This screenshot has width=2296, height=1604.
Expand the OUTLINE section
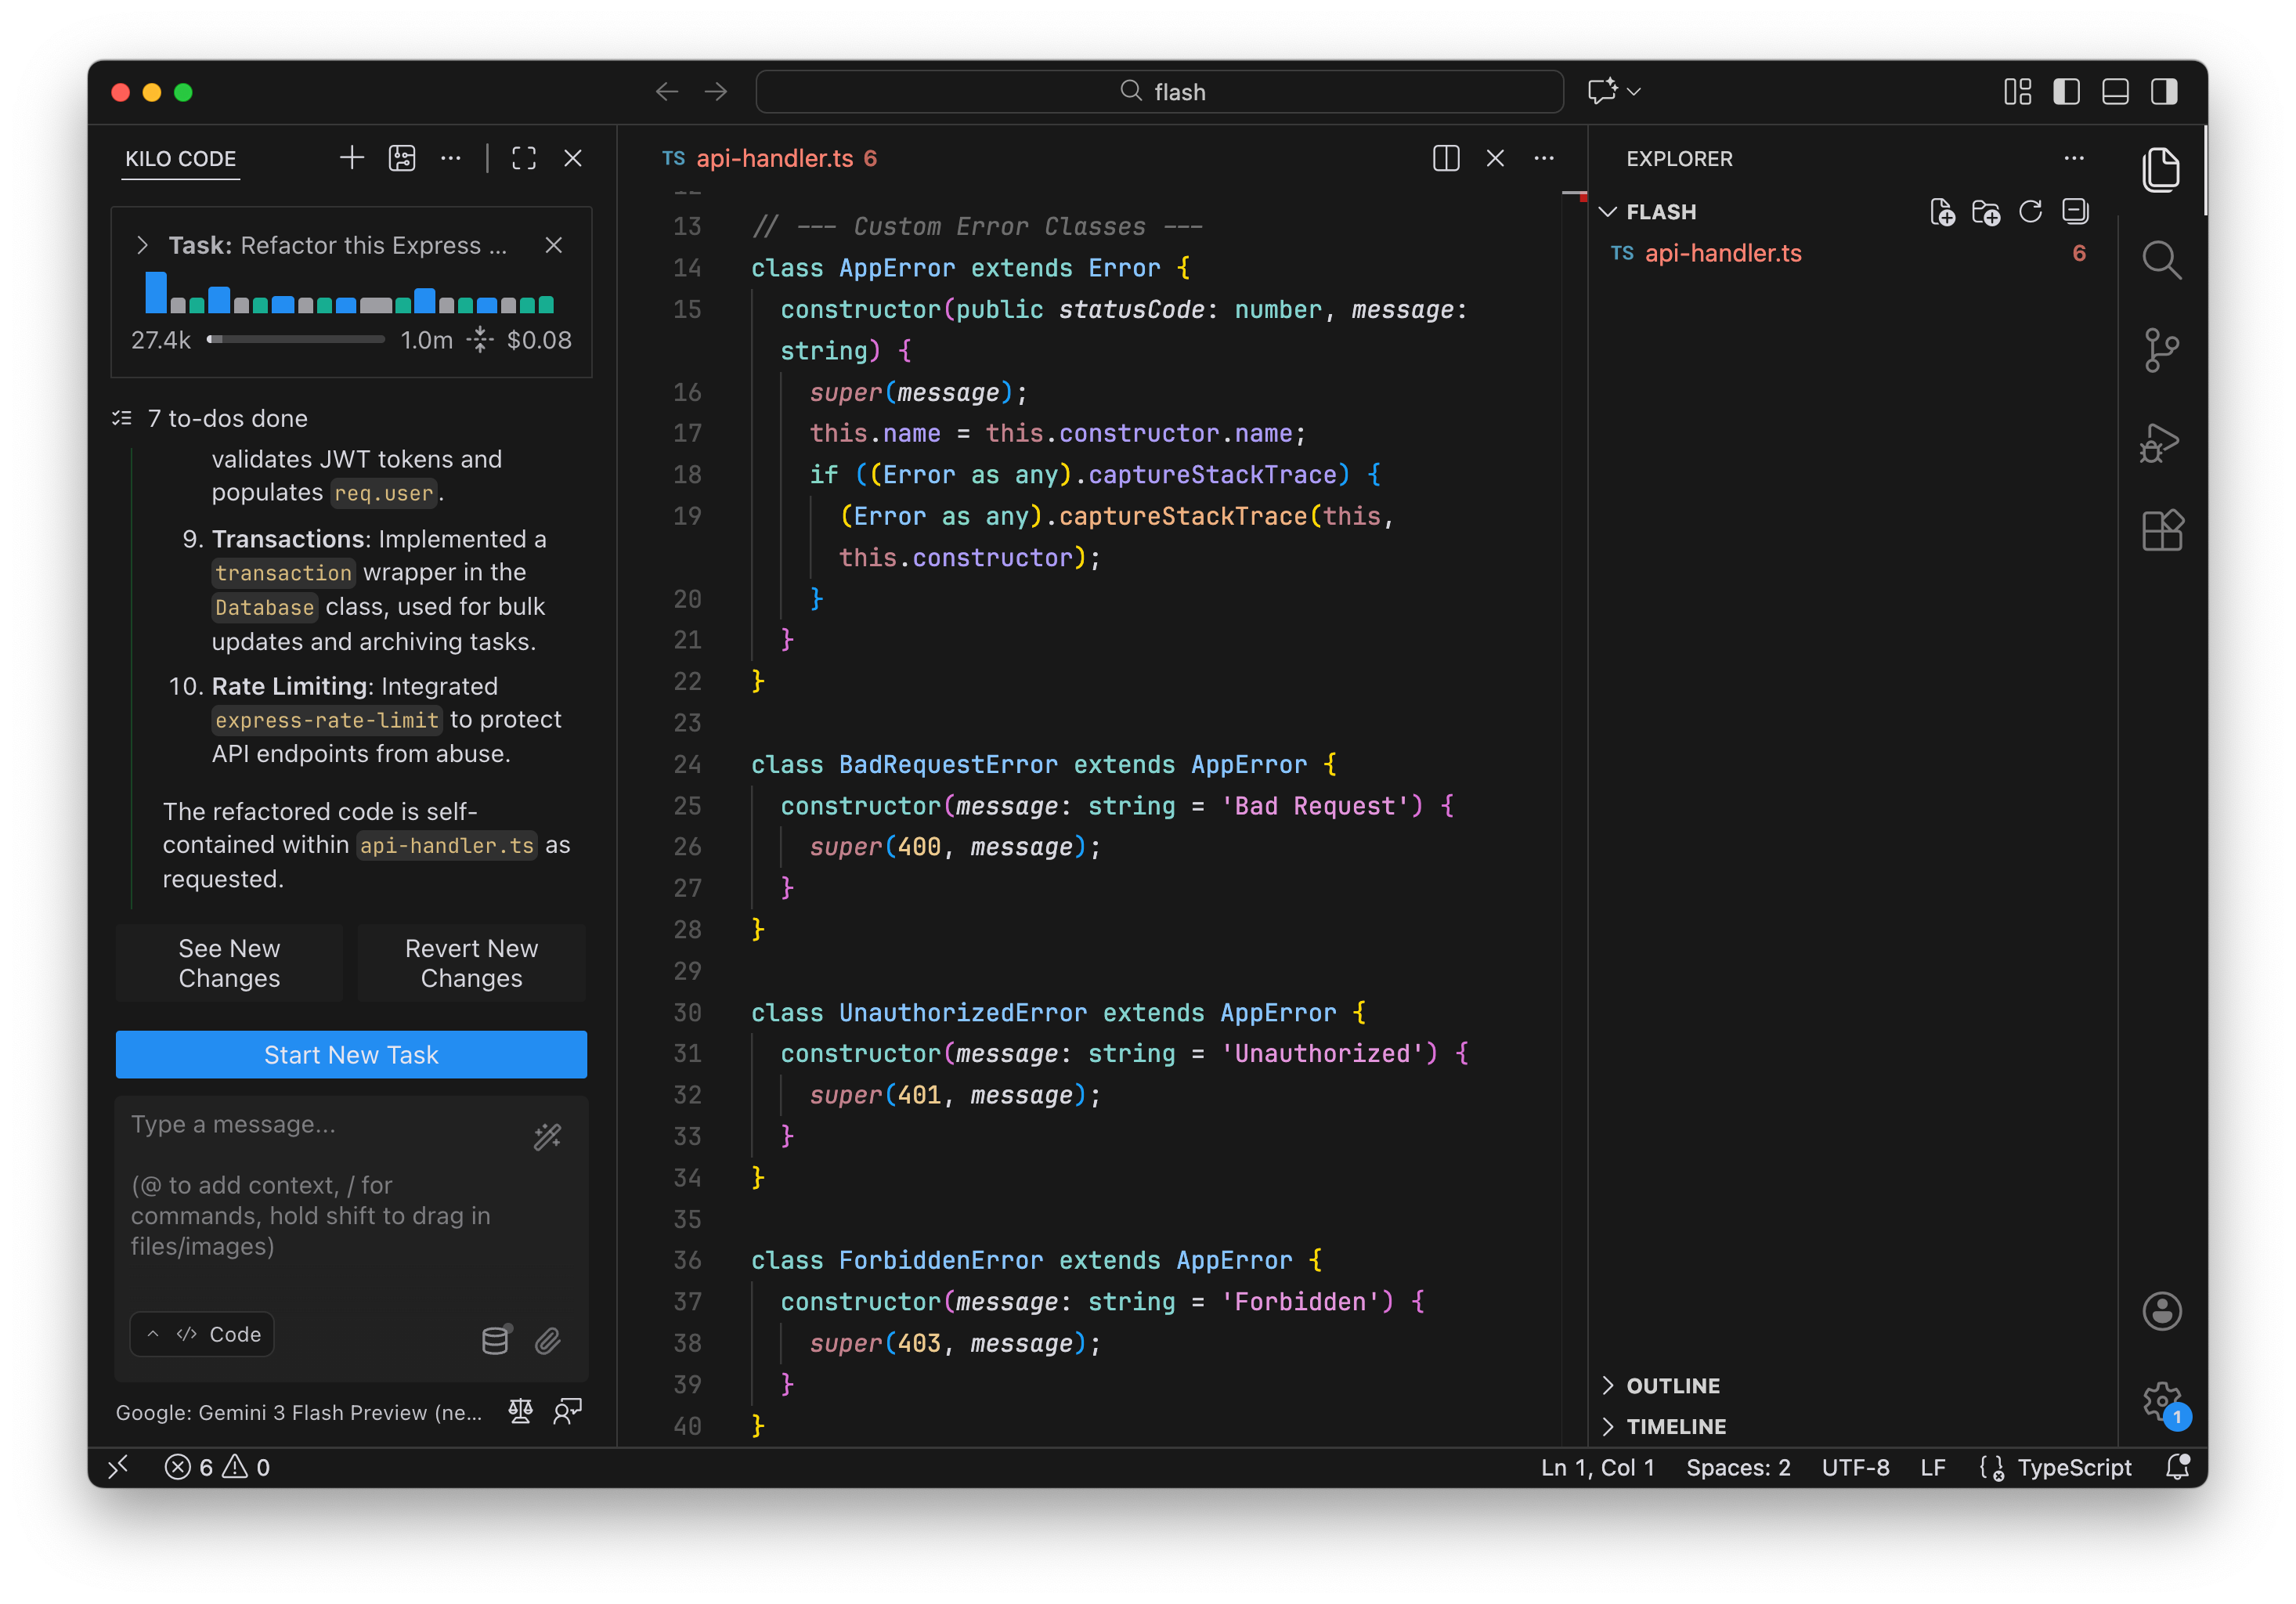1672,1385
